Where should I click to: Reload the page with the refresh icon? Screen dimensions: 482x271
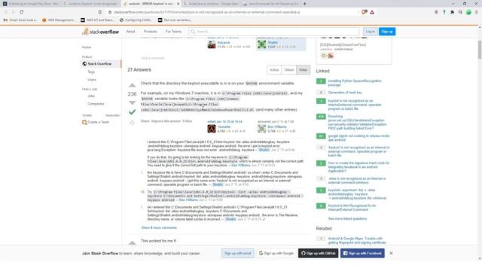click(x=22, y=12)
